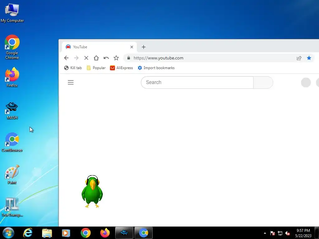Image resolution: width=319 pixels, height=239 pixels.
Task: Open YouTube hamburger guide menu
Action: 71,82
